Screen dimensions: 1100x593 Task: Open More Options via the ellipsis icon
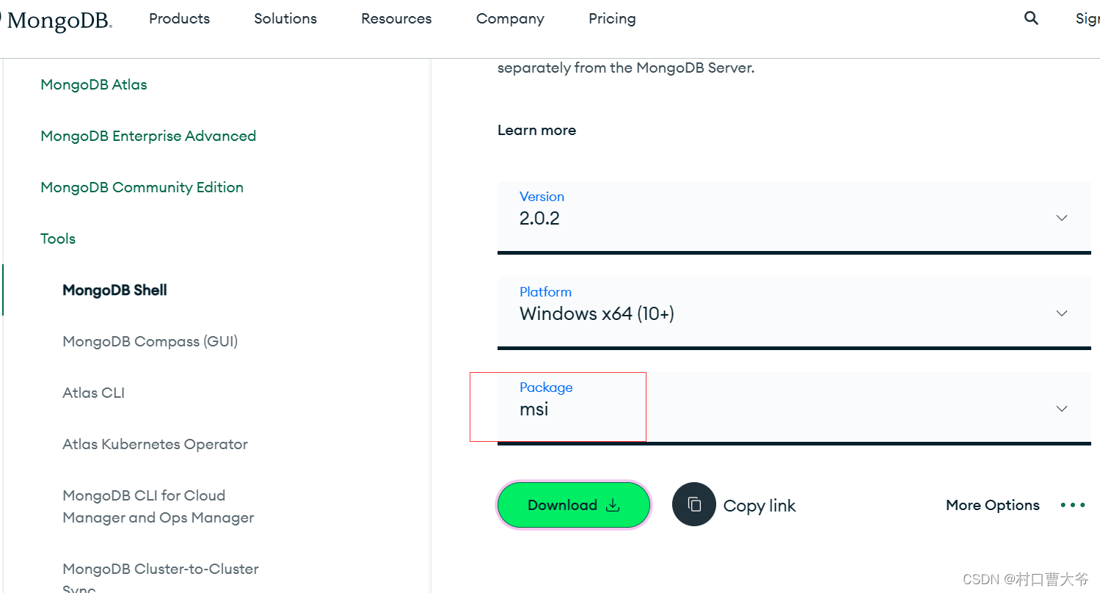click(x=1072, y=504)
